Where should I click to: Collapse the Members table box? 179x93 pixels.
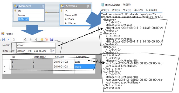coord(42,6)
